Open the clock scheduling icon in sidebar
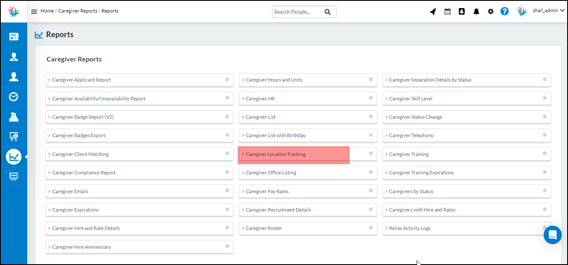 [14, 97]
